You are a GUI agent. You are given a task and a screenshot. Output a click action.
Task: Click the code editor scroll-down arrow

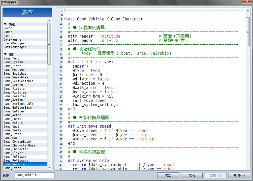248,168
